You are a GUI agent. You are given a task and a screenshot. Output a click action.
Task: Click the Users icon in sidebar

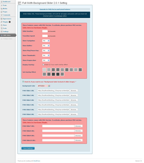(x=2, y=25)
